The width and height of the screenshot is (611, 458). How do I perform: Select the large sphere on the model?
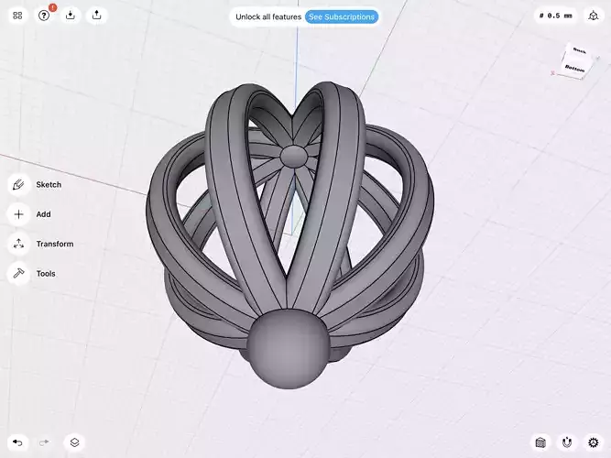pos(289,349)
